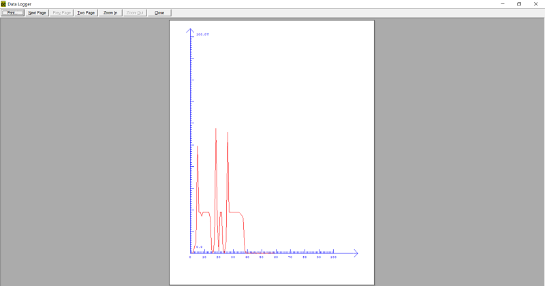Restore down the Data Logger window
This screenshot has width=545, height=286.
[519, 4]
